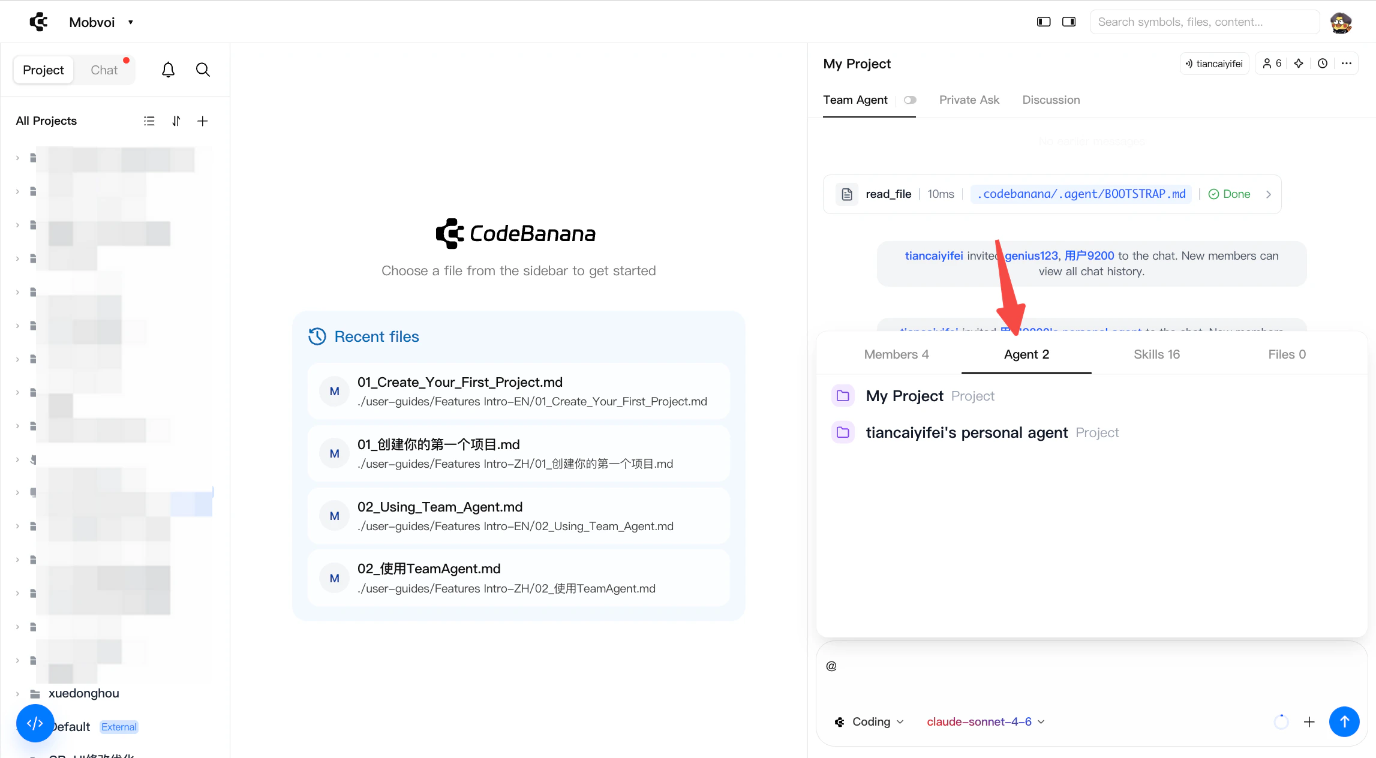Click the sparkle icon in My Project header
1376x758 pixels.
click(x=1299, y=64)
